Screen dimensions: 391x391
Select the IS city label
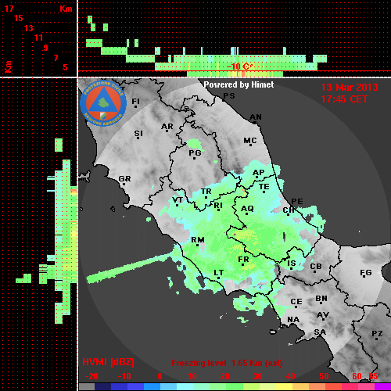tap(292, 264)
